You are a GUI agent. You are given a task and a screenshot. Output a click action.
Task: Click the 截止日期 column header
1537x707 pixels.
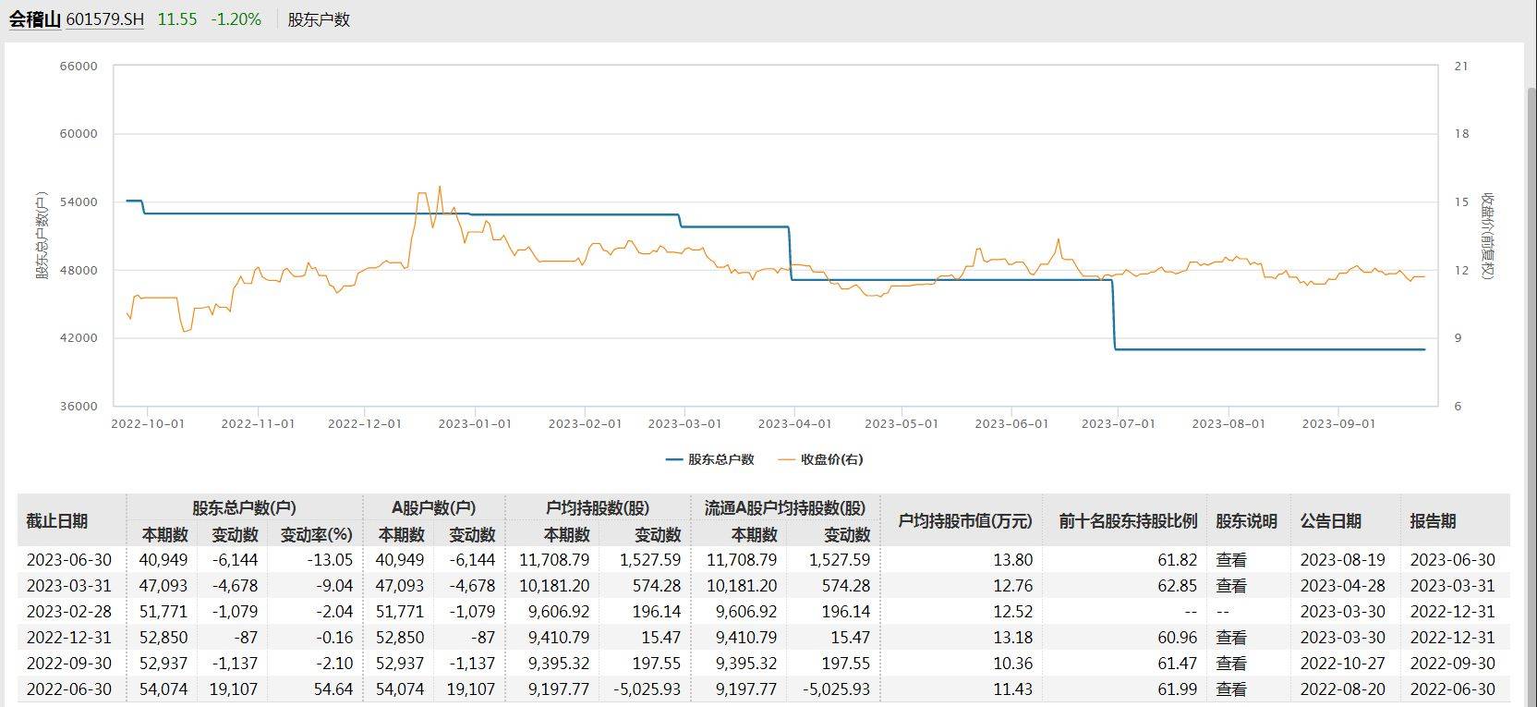pyautogui.click(x=57, y=521)
